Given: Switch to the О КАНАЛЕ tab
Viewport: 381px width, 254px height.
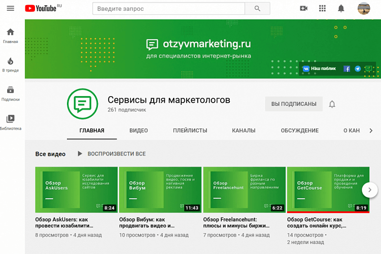Looking at the screenshot, I should tap(352, 131).
